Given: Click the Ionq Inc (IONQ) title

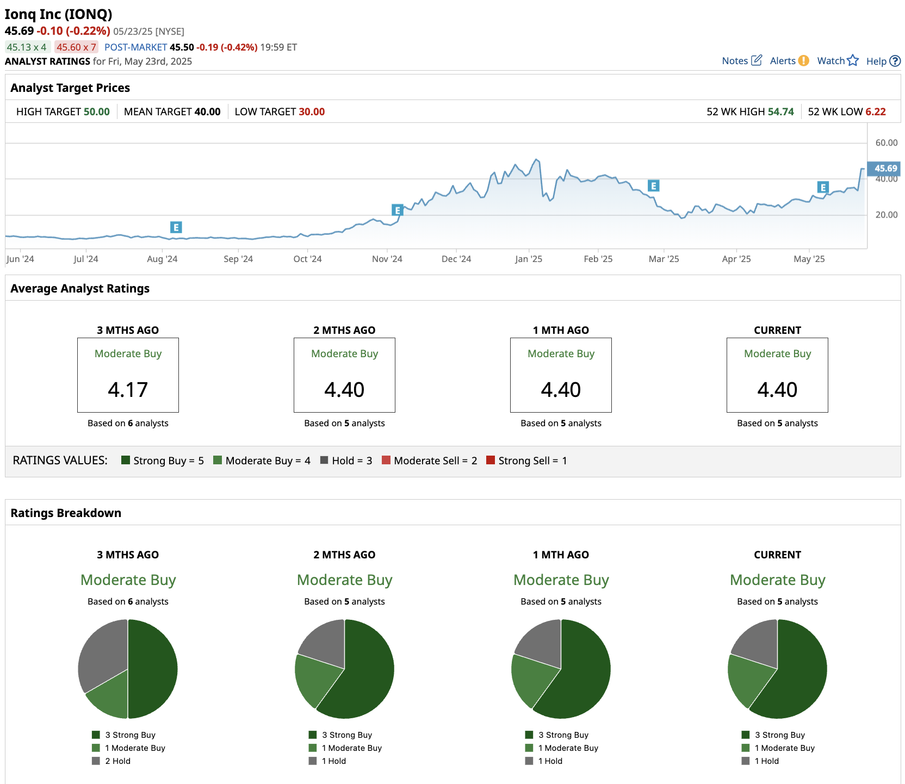Looking at the screenshot, I should [59, 14].
